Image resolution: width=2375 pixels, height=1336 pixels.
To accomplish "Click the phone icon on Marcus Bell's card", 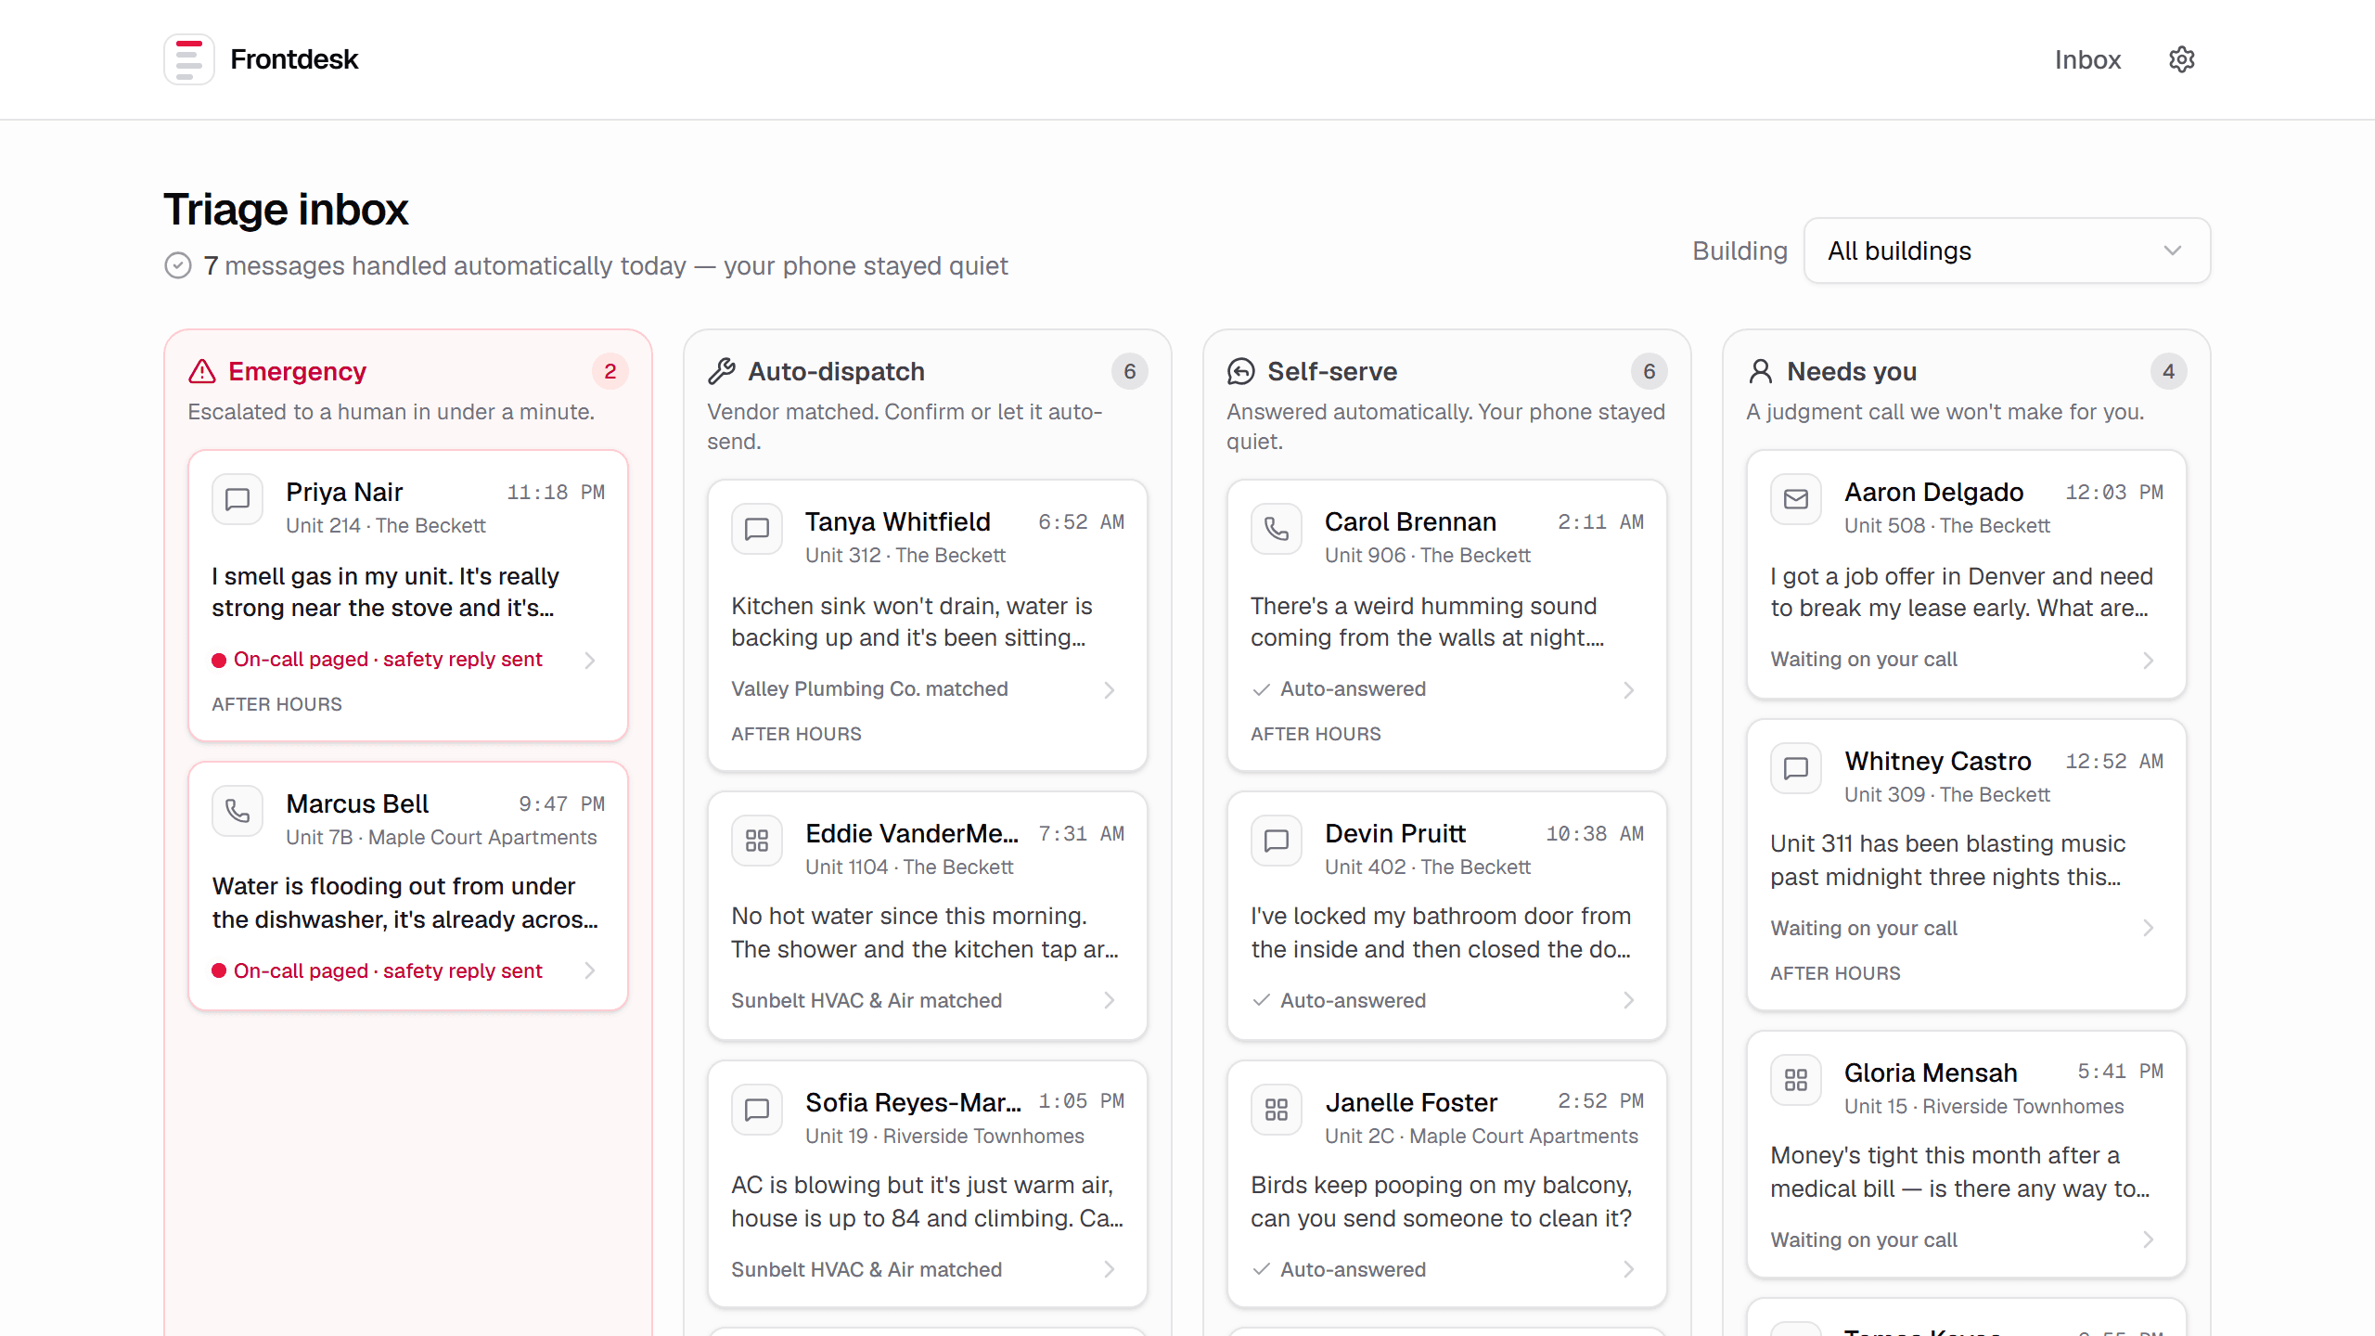I will click(x=237, y=811).
